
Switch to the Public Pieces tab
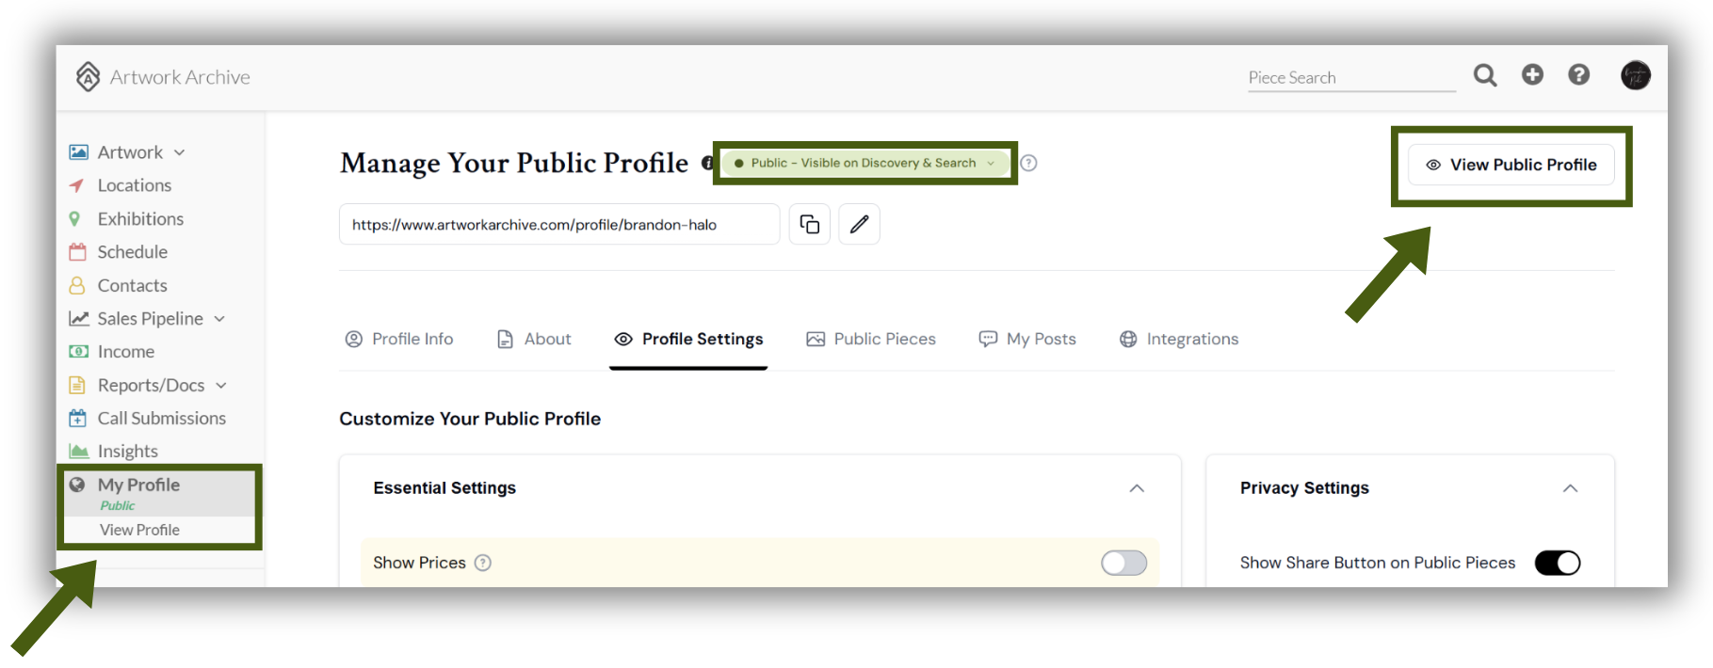click(x=871, y=339)
